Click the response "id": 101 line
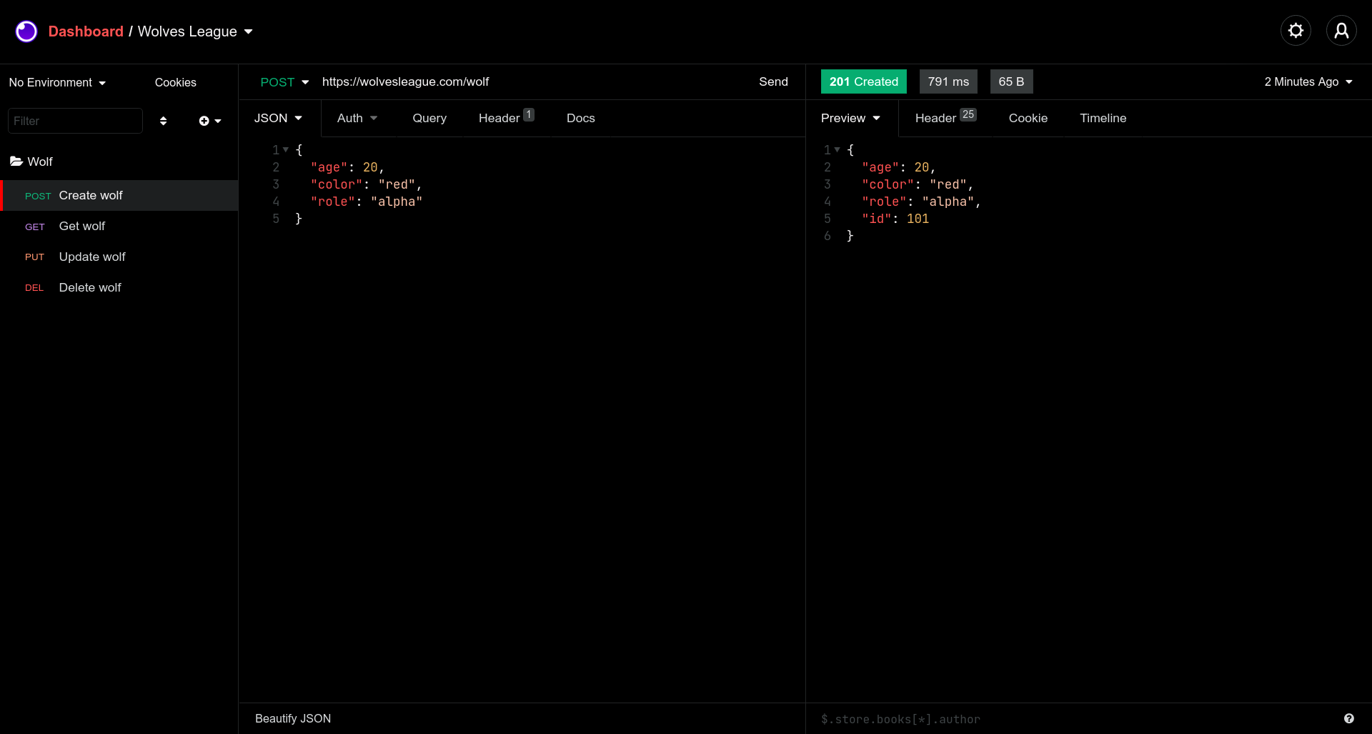Screen dimensions: 1372x734 click(x=895, y=219)
